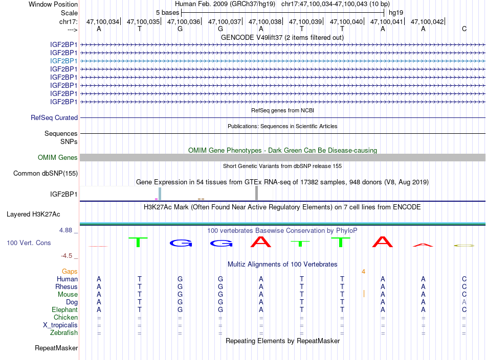
Task: Select the Elephant alignment row label
Action: click(64, 310)
